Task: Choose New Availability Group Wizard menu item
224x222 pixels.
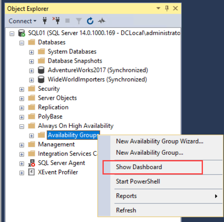Action: tap(160, 141)
